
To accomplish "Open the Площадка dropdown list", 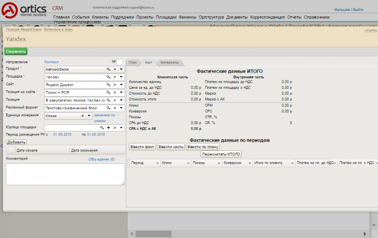I will 121,77.
